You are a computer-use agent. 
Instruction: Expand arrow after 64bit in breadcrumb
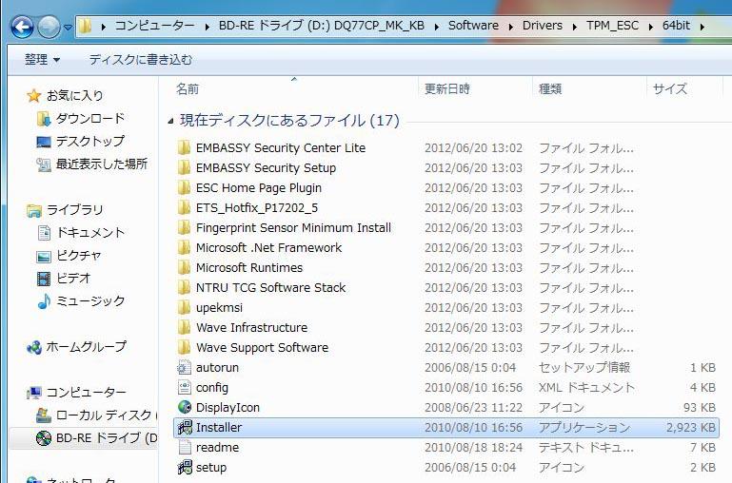(x=702, y=27)
